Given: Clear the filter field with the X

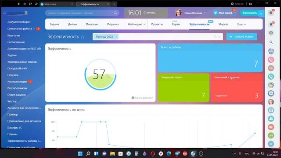Looking at the screenshot, I should pyautogui.click(x=220, y=37).
